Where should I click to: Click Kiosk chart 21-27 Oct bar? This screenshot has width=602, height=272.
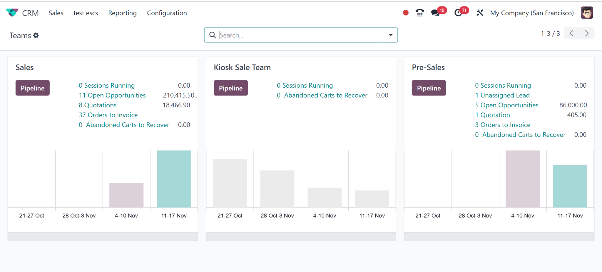[x=230, y=183]
